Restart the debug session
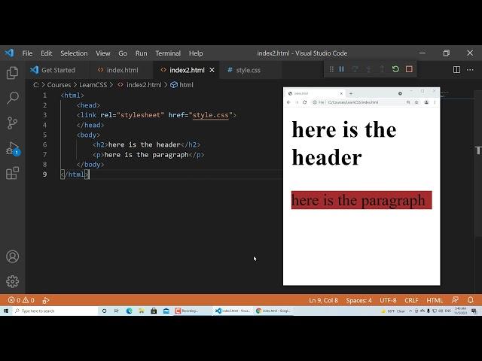This screenshot has width=482, height=361. [x=395, y=69]
